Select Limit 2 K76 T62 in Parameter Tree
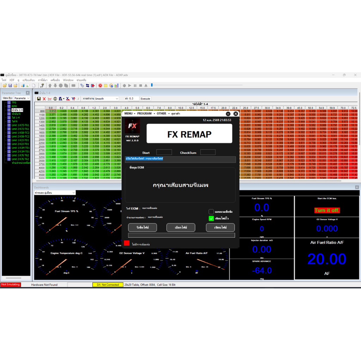 tap(20, 159)
